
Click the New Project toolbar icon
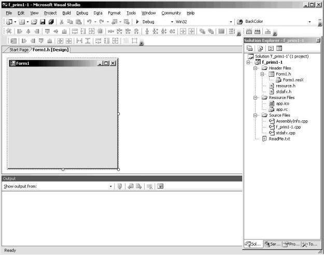[9, 22]
